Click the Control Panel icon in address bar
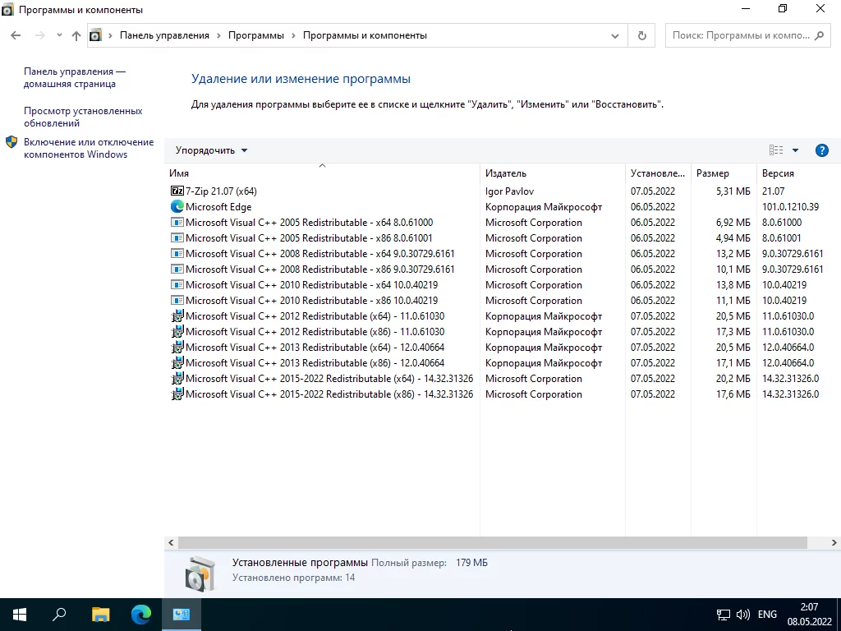841x631 pixels. 95,35
